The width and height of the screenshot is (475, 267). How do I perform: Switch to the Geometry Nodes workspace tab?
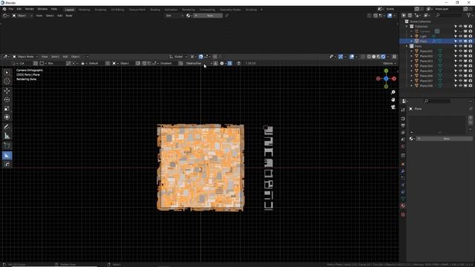pyautogui.click(x=230, y=10)
